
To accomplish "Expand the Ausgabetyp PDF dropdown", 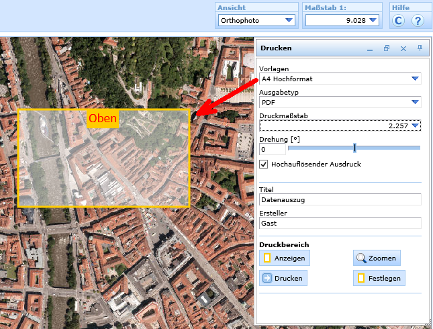I will point(416,102).
